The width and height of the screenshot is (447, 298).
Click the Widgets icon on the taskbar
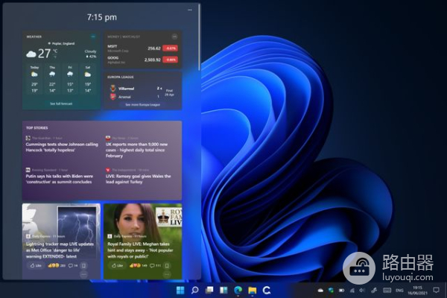223,290
